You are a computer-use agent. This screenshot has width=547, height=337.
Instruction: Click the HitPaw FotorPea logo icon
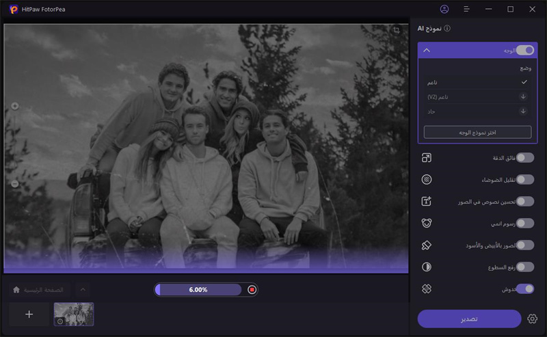coord(14,10)
